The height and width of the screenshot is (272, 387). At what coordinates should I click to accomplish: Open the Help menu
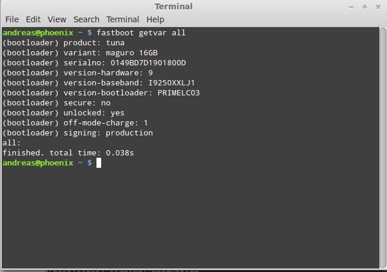(155, 19)
